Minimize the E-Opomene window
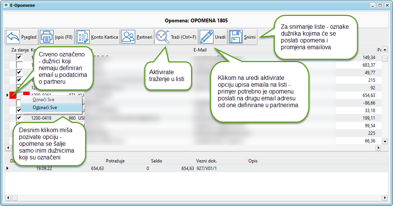This screenshot has width=393, height=206. 373,5
